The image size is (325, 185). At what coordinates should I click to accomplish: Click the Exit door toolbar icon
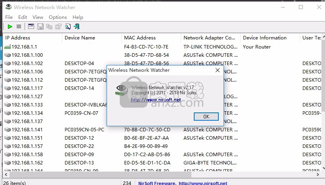76,26
